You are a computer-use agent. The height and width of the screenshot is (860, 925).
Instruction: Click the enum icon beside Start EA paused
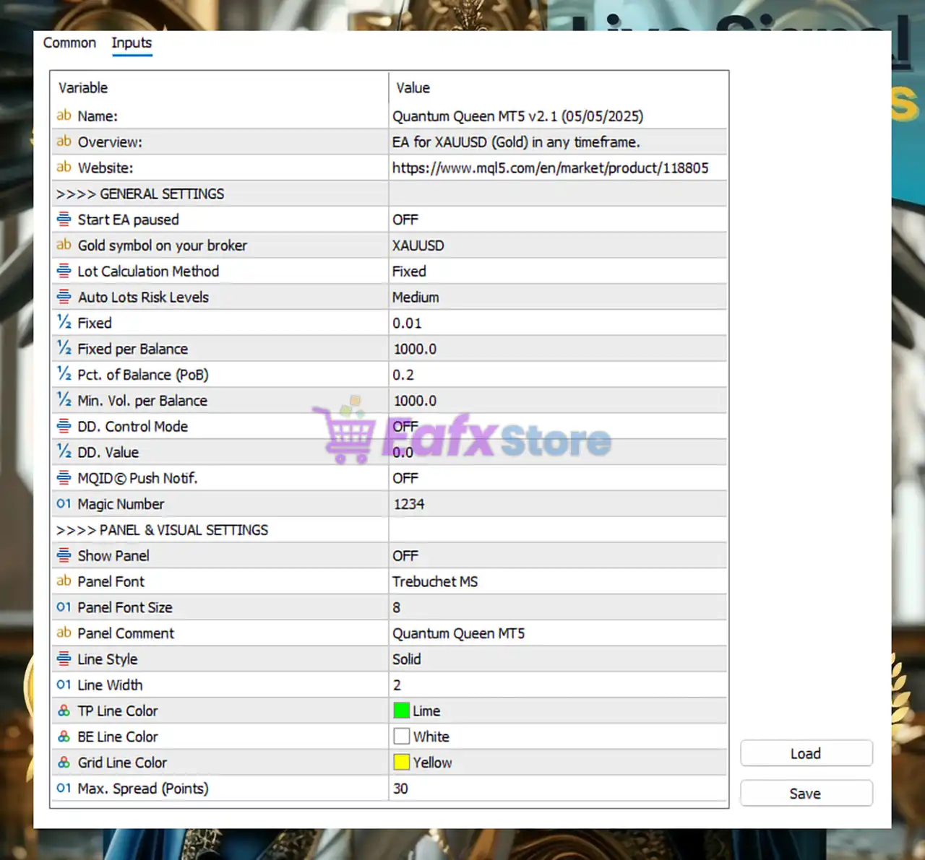(64, 220)
